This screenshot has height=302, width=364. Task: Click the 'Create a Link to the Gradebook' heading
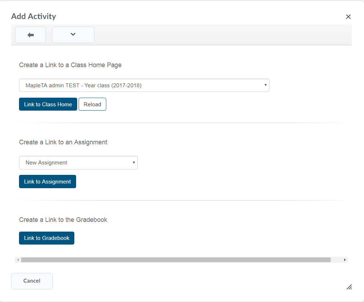click(x=63, y=220)
